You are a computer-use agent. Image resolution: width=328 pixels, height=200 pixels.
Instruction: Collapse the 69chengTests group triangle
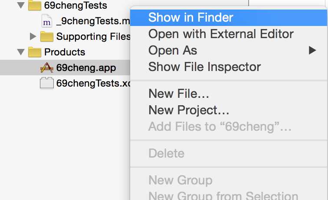21,5
